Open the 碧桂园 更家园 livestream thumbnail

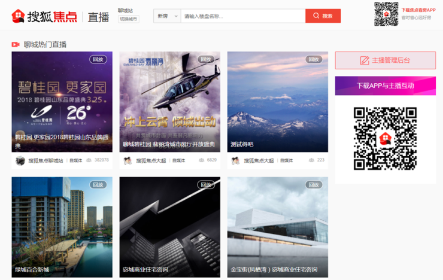click(62, 102)
